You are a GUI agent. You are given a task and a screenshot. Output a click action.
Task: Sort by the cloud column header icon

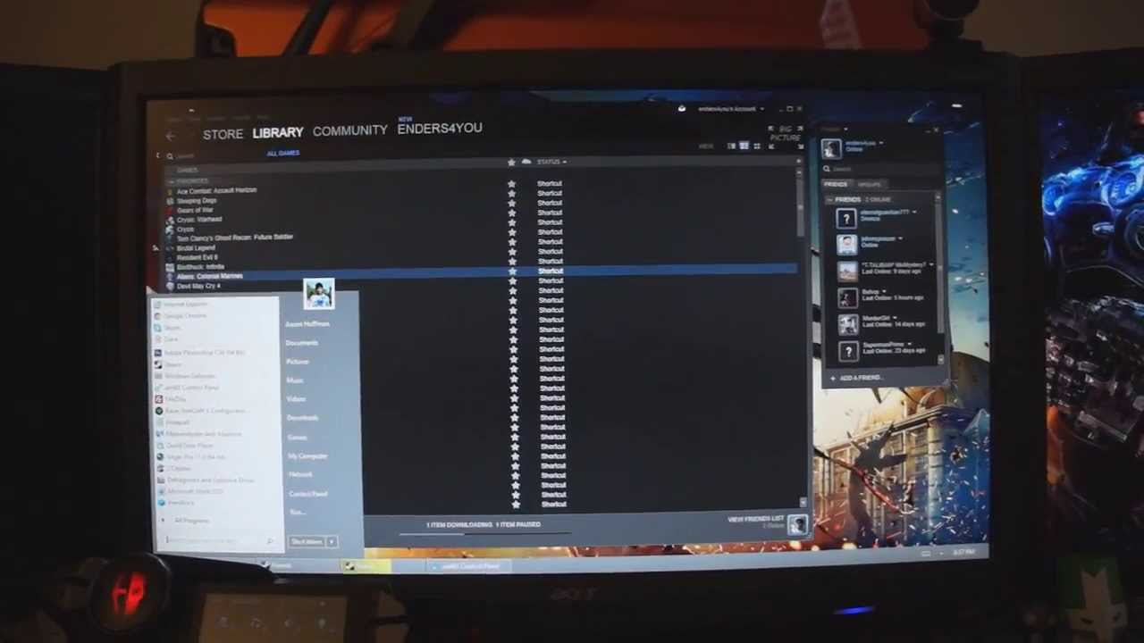pyautogui.click(x=526, y=162)
